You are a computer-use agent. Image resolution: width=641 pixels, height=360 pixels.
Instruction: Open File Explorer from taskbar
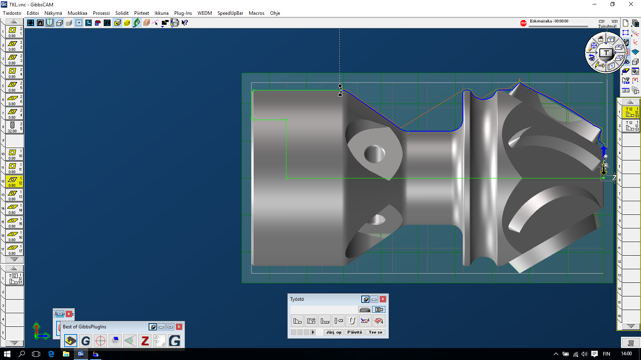point(66,354)
